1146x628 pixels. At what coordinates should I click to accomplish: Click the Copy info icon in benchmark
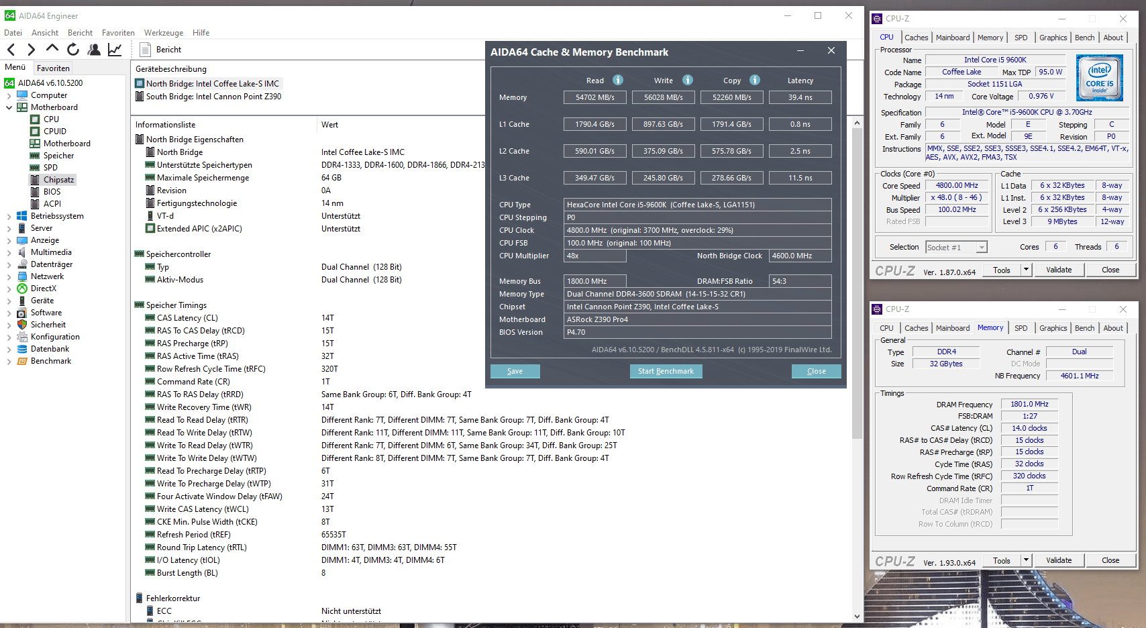[x=755, y=80]
